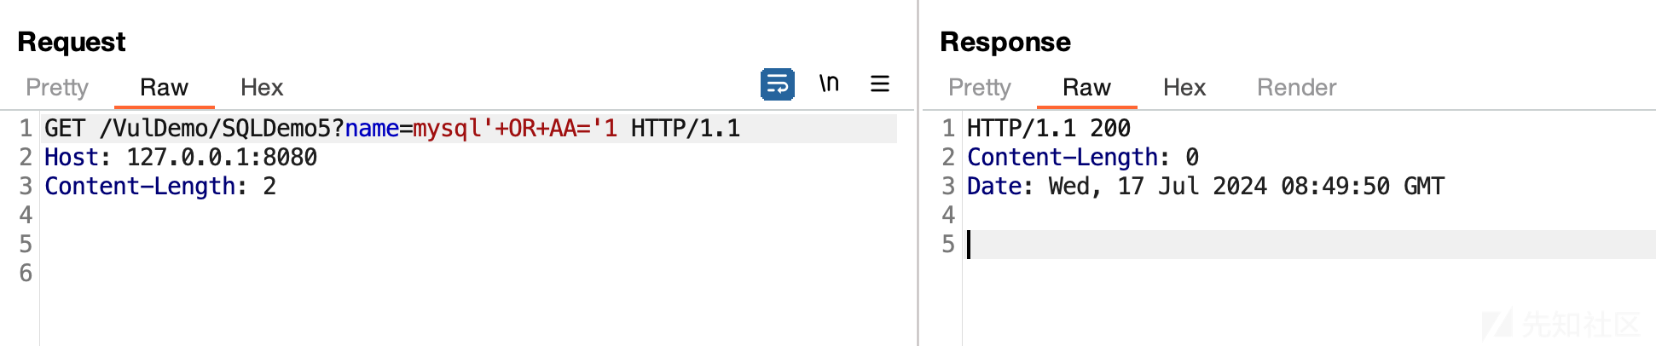Select the Request Raw tab
1656x346 pixels.
[x=164, y=87]
